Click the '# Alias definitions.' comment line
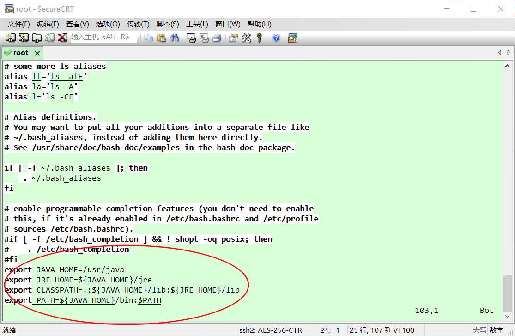The width and height of the screenshot is (515, 336). [50, 117]
